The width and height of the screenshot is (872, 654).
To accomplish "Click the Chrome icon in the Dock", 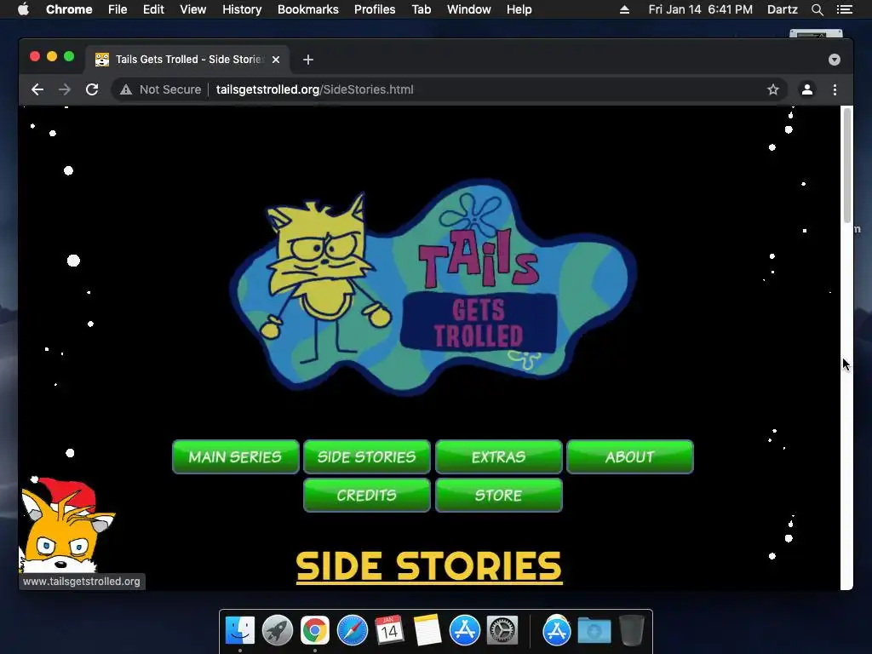I will 315,630.
